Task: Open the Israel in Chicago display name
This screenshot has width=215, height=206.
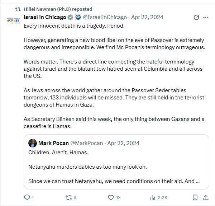Action: point(45,17)
